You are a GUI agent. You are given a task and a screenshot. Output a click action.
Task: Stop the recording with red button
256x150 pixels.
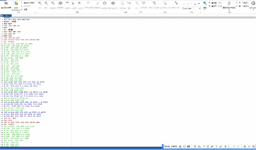[253, 146]
